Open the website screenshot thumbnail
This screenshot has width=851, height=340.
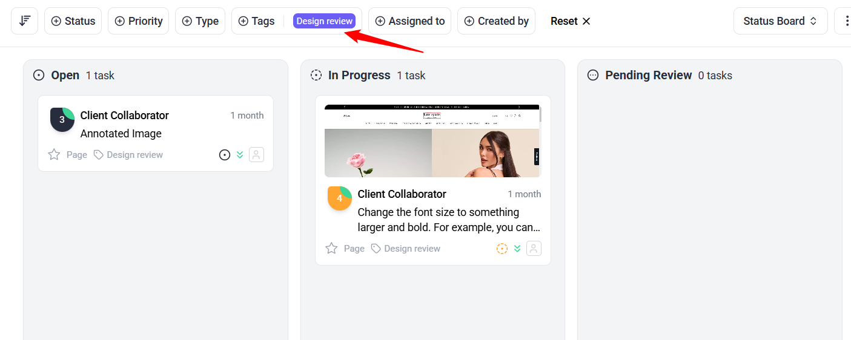click(432, 141)
